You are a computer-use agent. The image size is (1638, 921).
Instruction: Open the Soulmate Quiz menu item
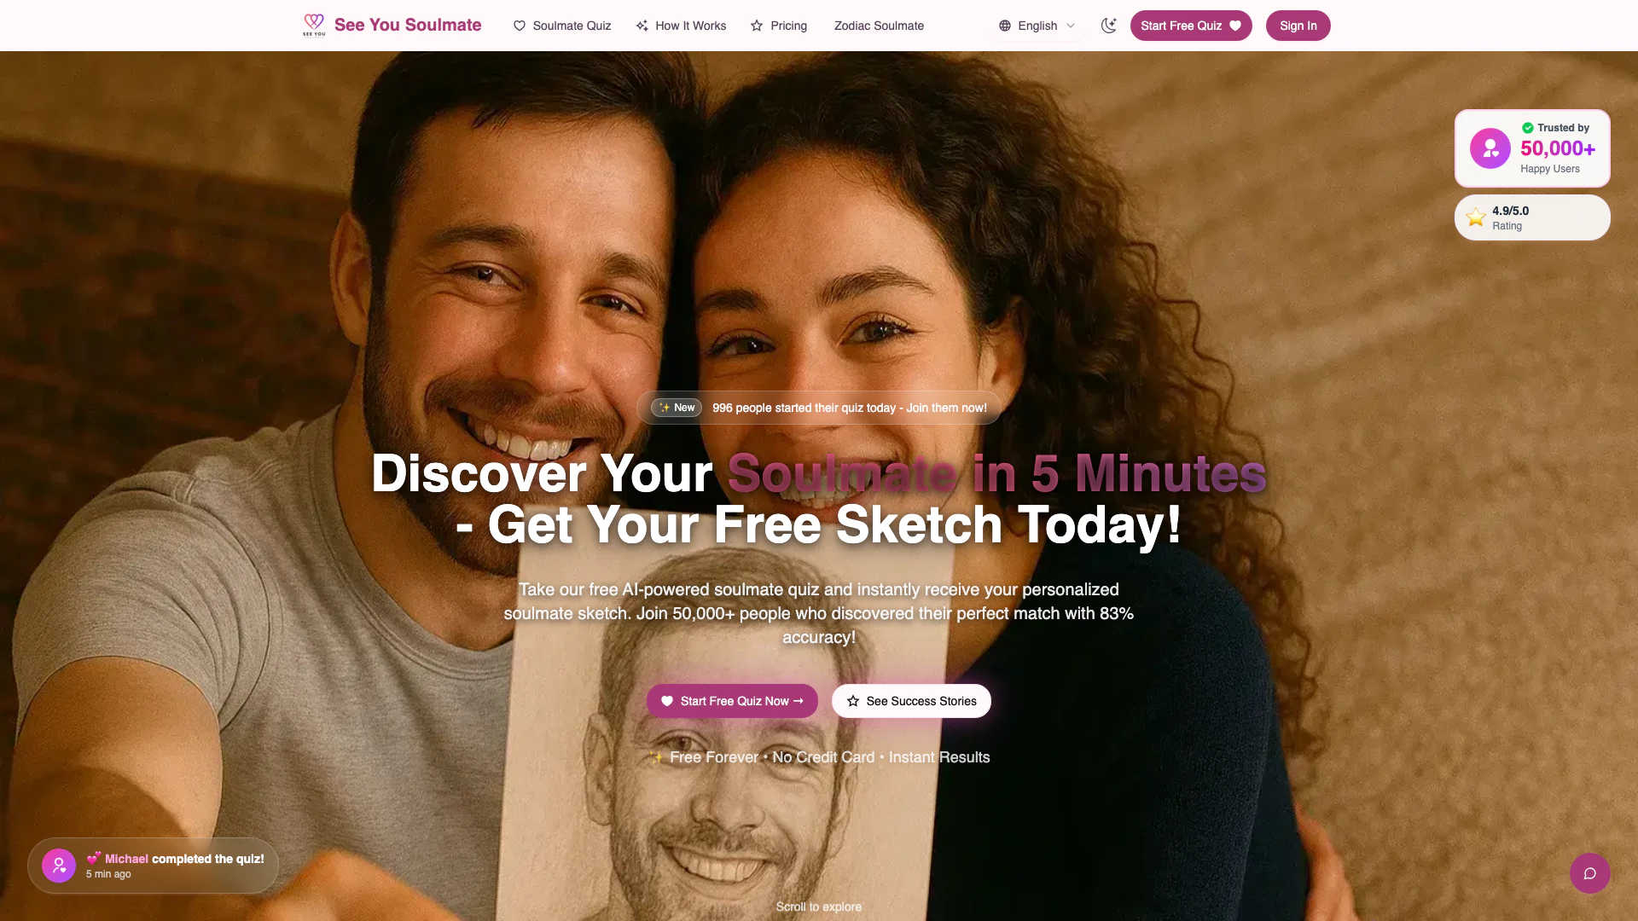coord(562,26)
